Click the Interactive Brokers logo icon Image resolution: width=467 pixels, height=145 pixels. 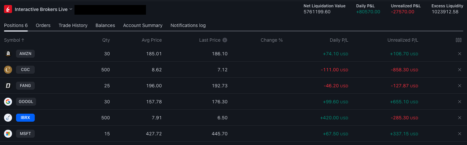(x=8, y=9)
